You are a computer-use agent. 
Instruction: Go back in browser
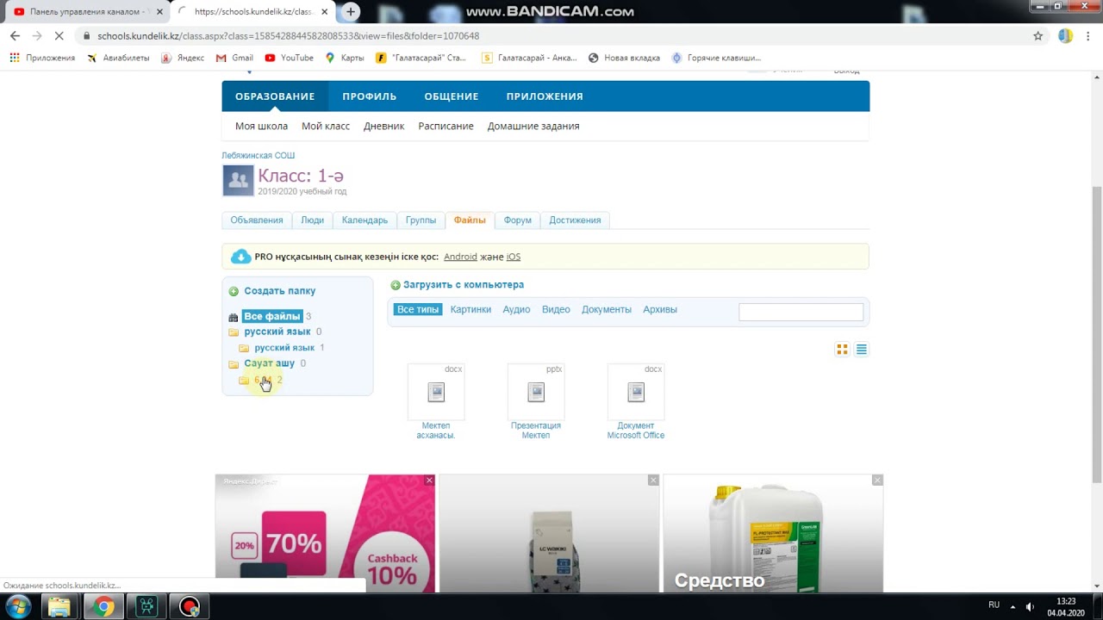(x=15, y=36)
